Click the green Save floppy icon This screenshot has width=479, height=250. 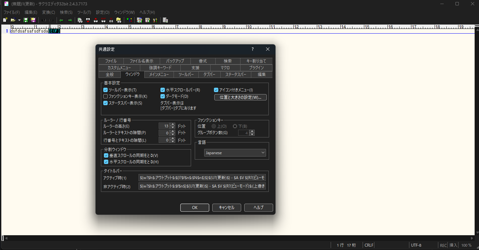pyautogui.click(x=26, y=20)
